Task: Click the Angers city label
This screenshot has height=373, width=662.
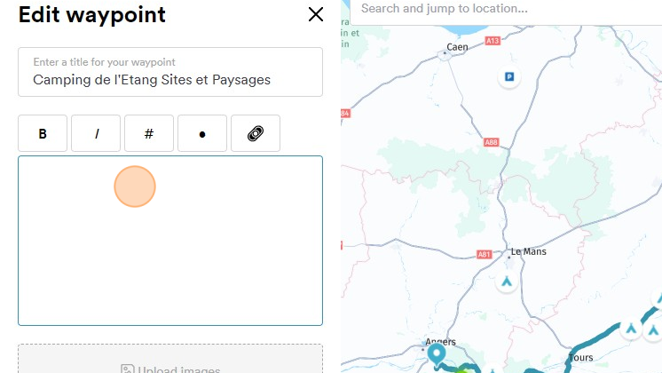Action: pos(440,342)
